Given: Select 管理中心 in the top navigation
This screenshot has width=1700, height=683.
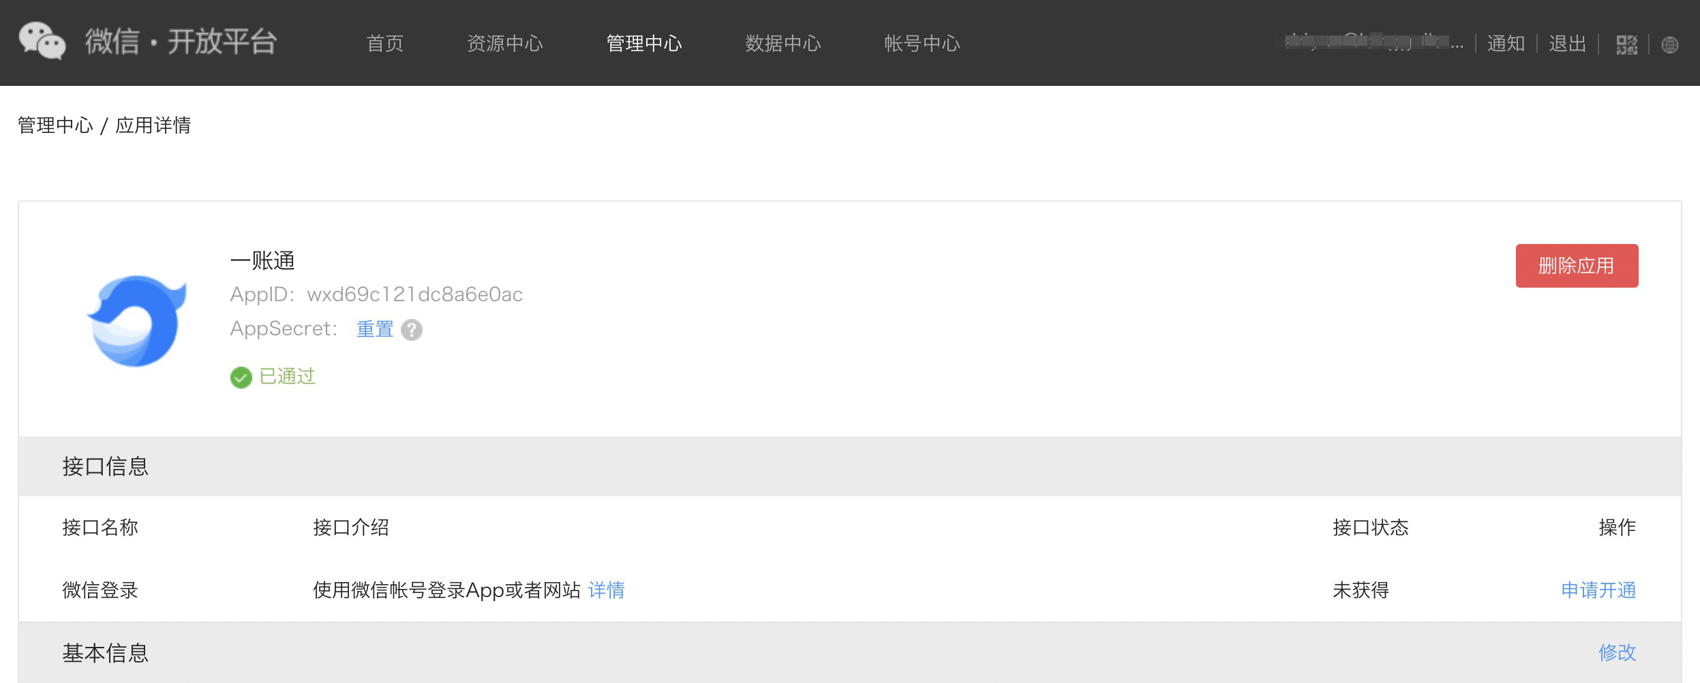Looking at the screenshot, I should 643,43.
